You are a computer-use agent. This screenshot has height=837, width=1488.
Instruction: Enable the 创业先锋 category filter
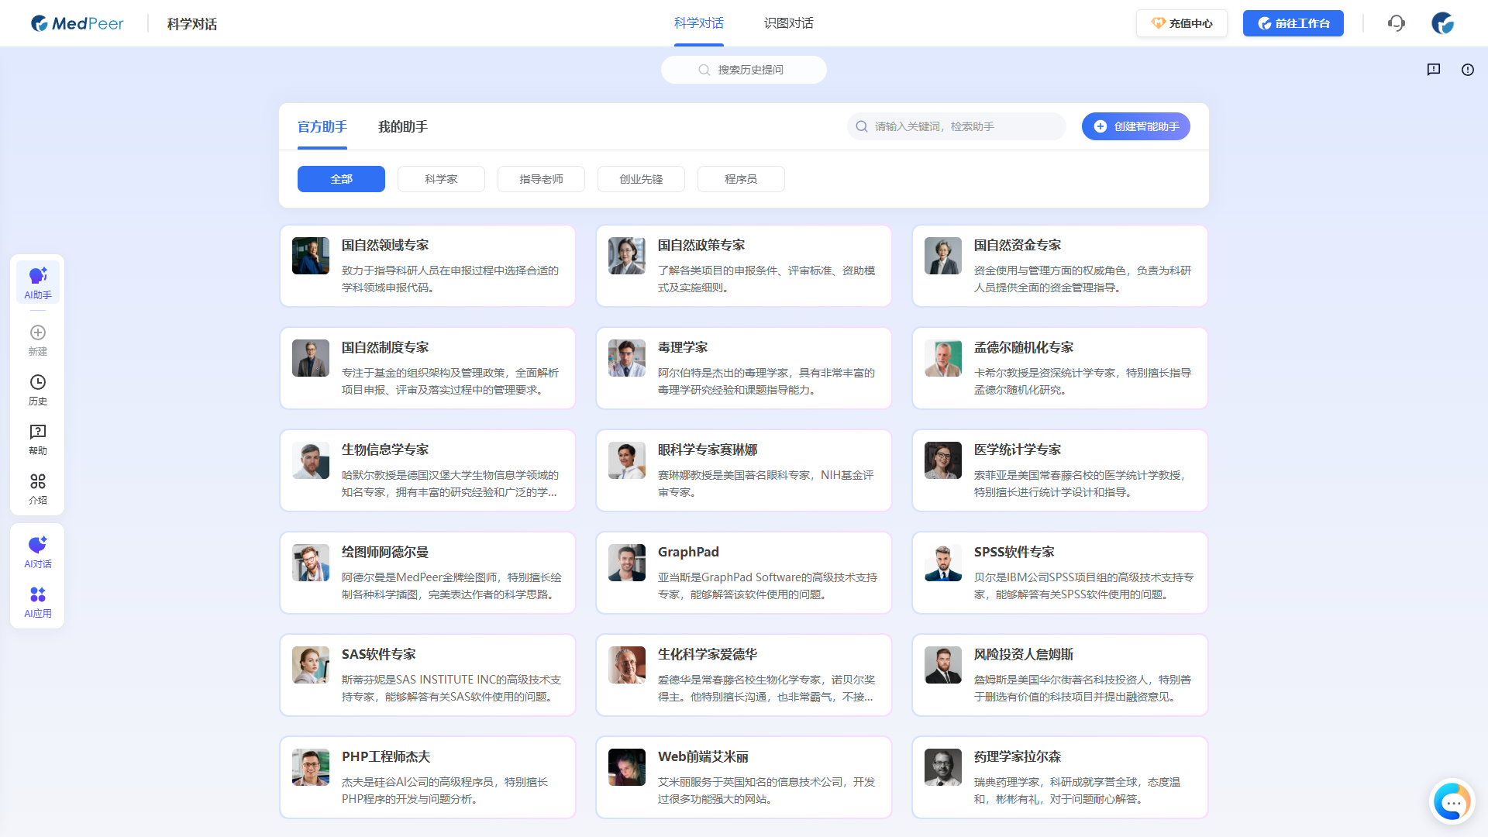pyautogui.click(x=641, y=179)
